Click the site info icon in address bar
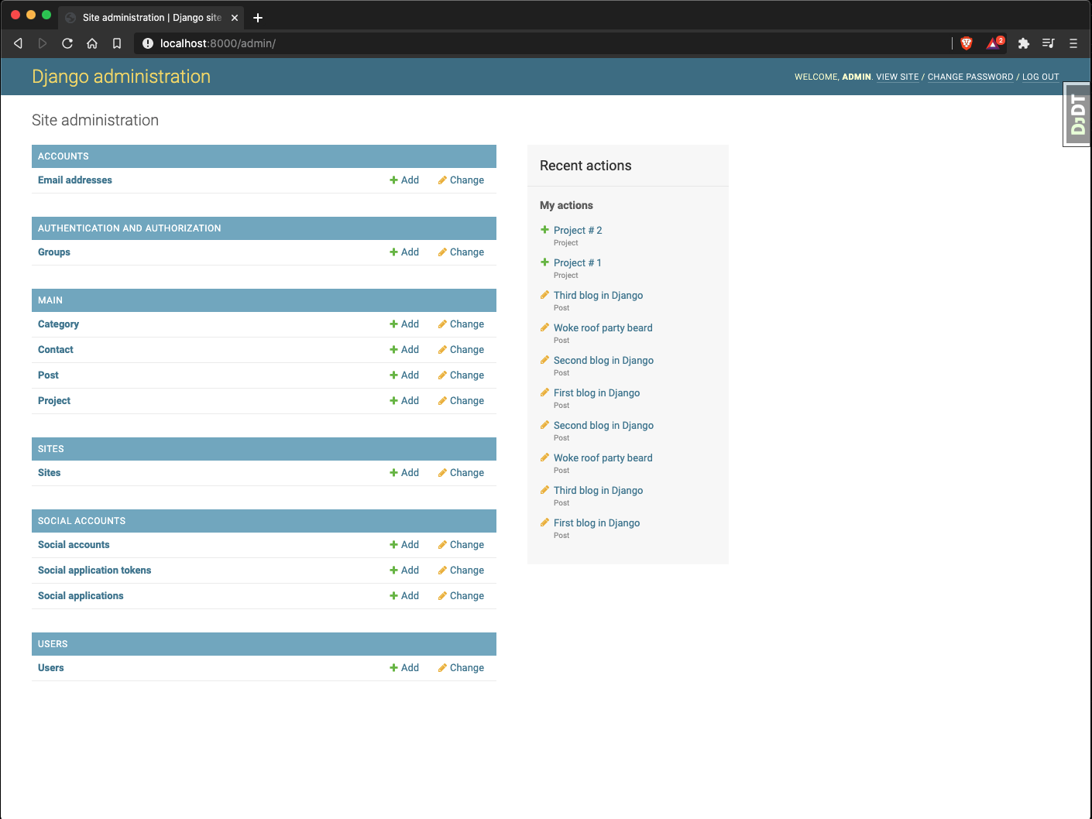The image size is (1092, 819). click(x=147, y=43)
